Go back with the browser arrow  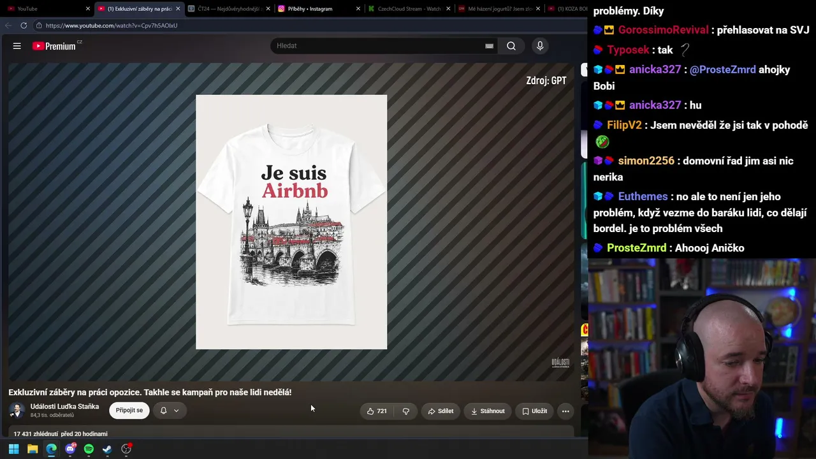pyautogui.click(x=8, y=25)
